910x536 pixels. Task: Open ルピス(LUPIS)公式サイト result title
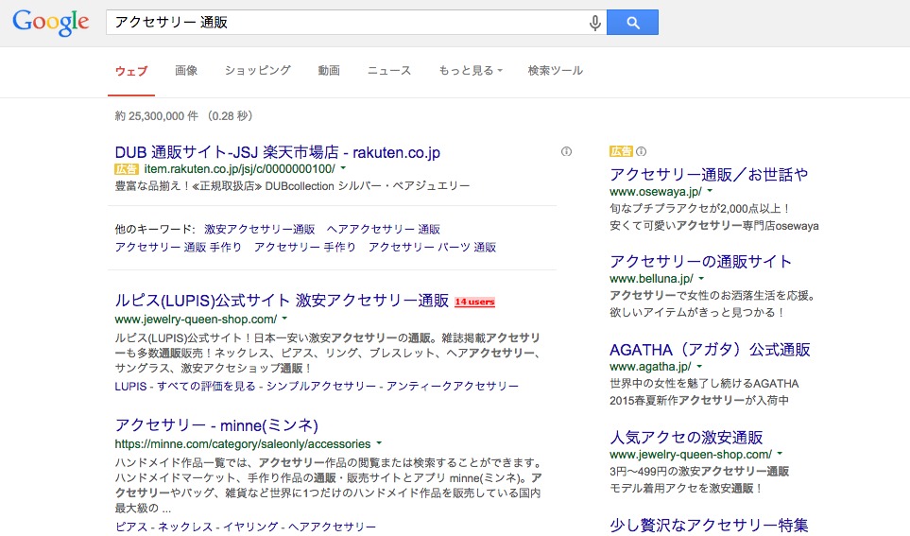coord(282,301)
